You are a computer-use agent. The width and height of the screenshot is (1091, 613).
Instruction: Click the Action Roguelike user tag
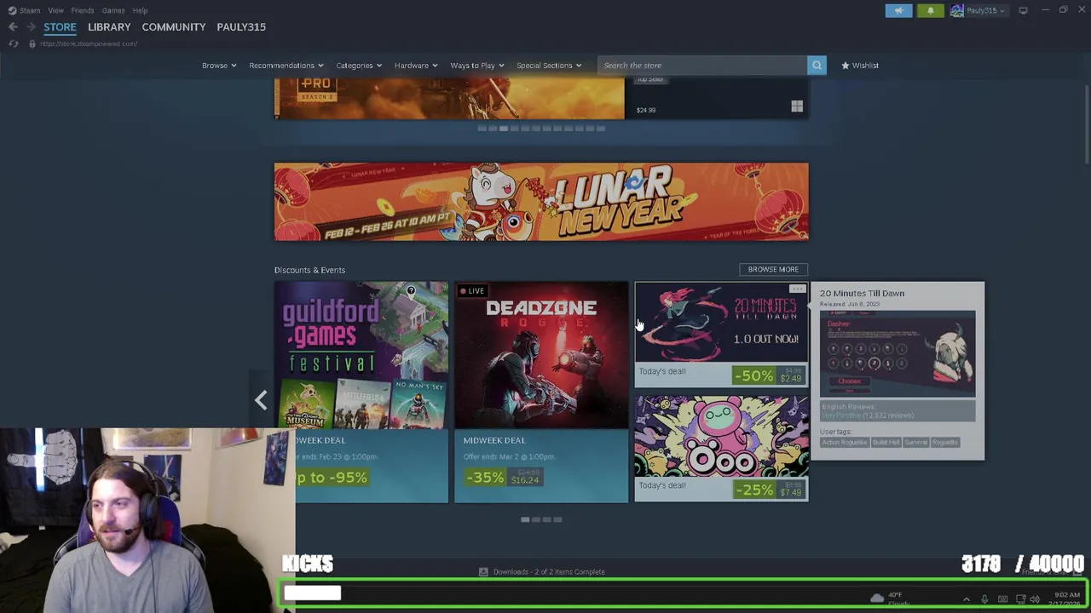tap(844, 443)
